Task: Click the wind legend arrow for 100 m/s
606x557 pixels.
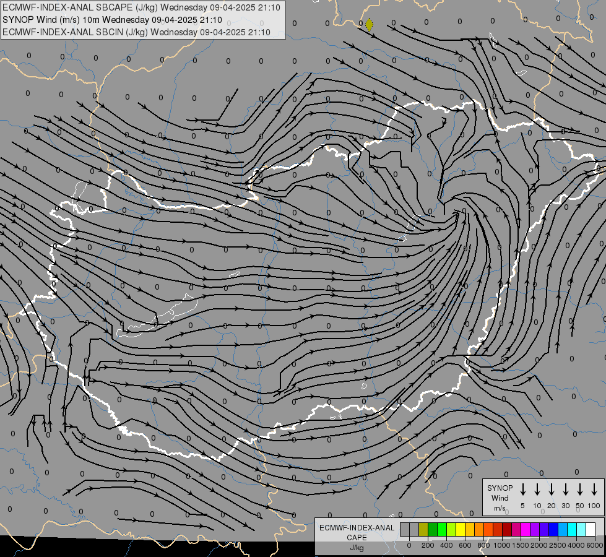Action: pos(594,490)
